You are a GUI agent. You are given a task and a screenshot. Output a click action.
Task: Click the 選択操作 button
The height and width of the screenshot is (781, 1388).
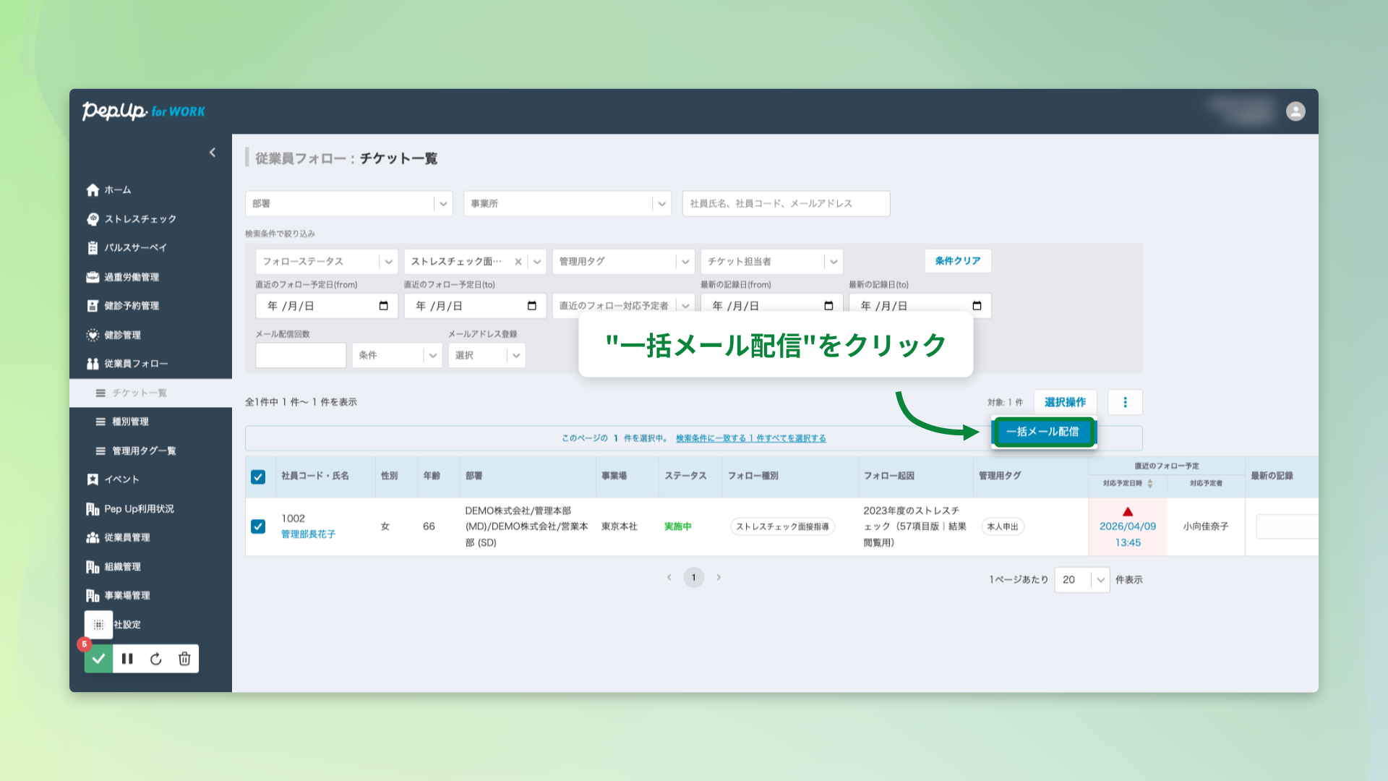click(x=1065, y=402)
